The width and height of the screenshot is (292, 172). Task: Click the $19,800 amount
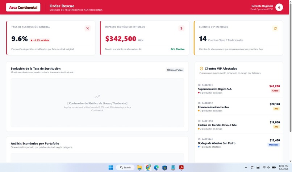pos(275,122)
